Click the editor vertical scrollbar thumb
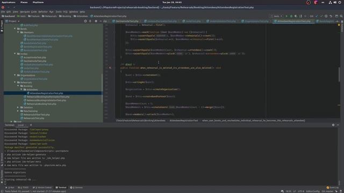Screen dimensions: 344x193 point(339,75)
